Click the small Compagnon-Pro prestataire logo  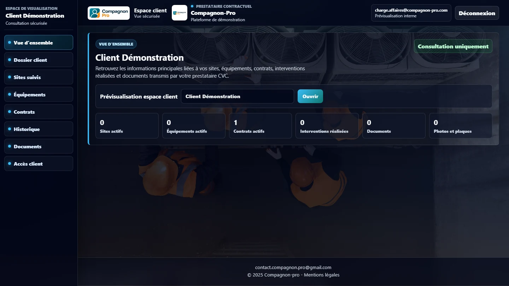pos(180,13)
